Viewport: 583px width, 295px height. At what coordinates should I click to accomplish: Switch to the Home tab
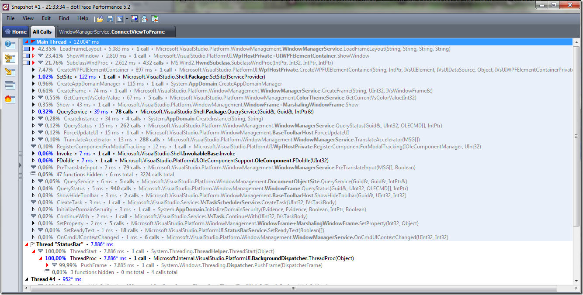point(16,31)
